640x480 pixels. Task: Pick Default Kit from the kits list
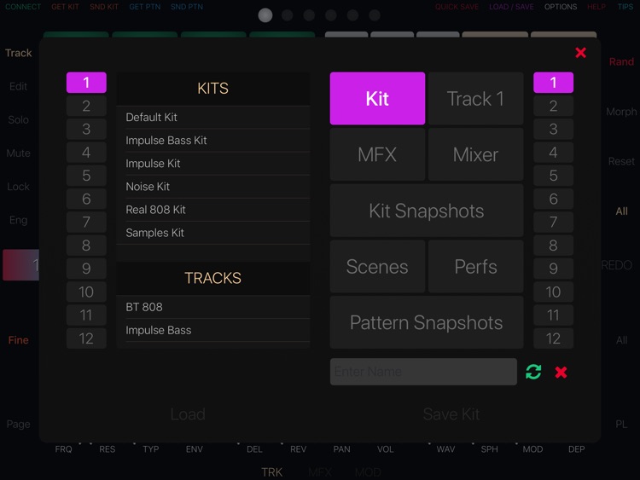click(213, 118)
